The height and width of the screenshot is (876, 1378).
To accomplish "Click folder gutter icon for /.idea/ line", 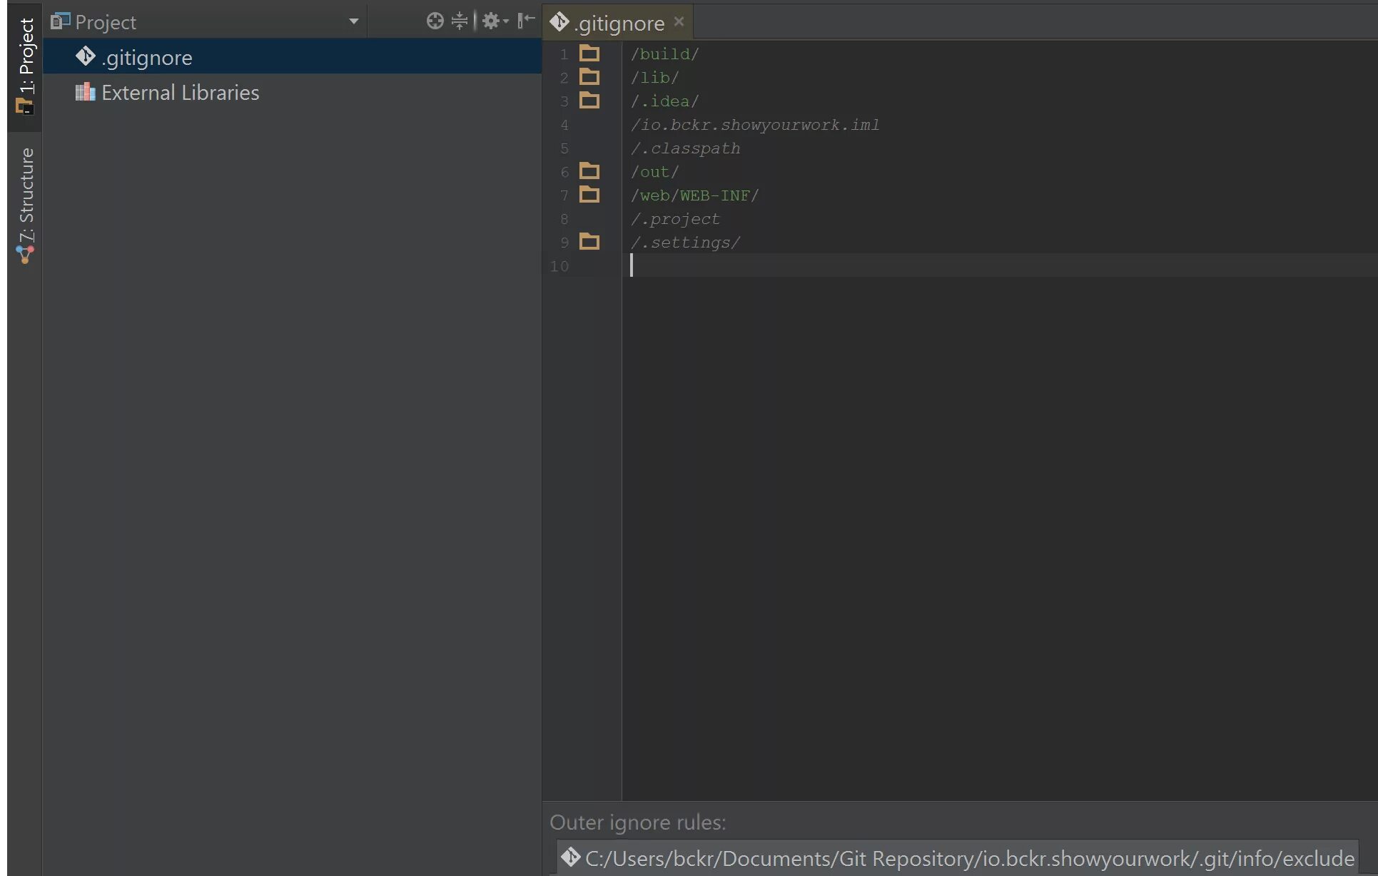I will (589, 101).
